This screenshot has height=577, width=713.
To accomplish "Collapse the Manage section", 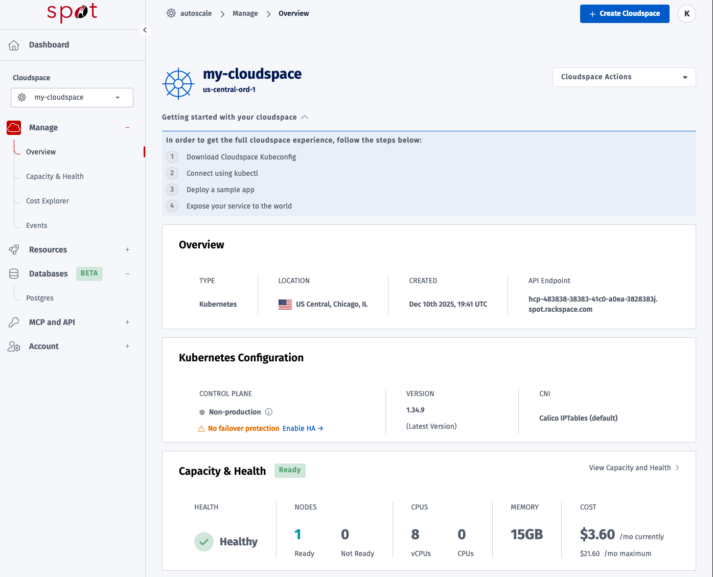I will pos(128,127).
